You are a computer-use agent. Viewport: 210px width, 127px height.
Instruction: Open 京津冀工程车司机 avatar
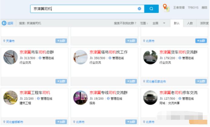pyautogui.click(x=11, y=98)
